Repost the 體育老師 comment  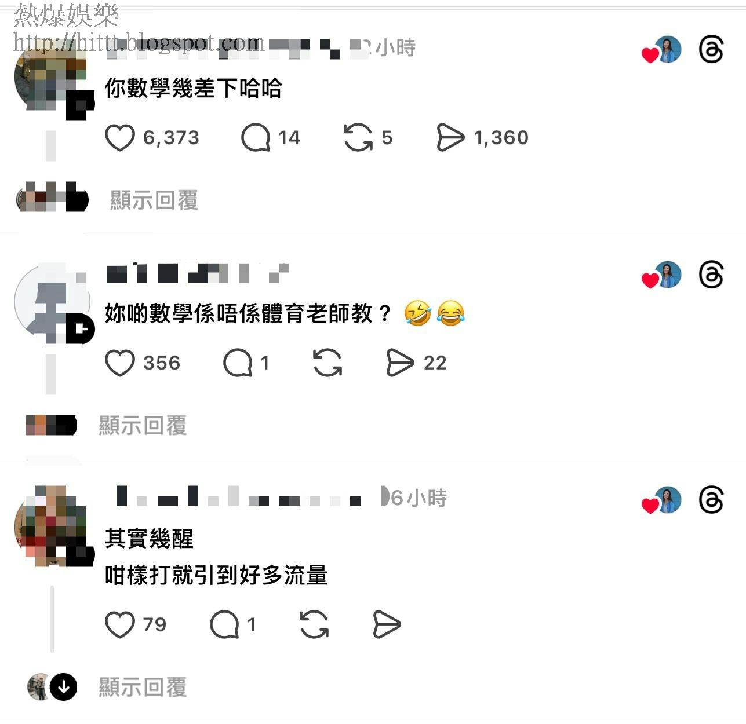pyautogui.click(x=327, y=363)
